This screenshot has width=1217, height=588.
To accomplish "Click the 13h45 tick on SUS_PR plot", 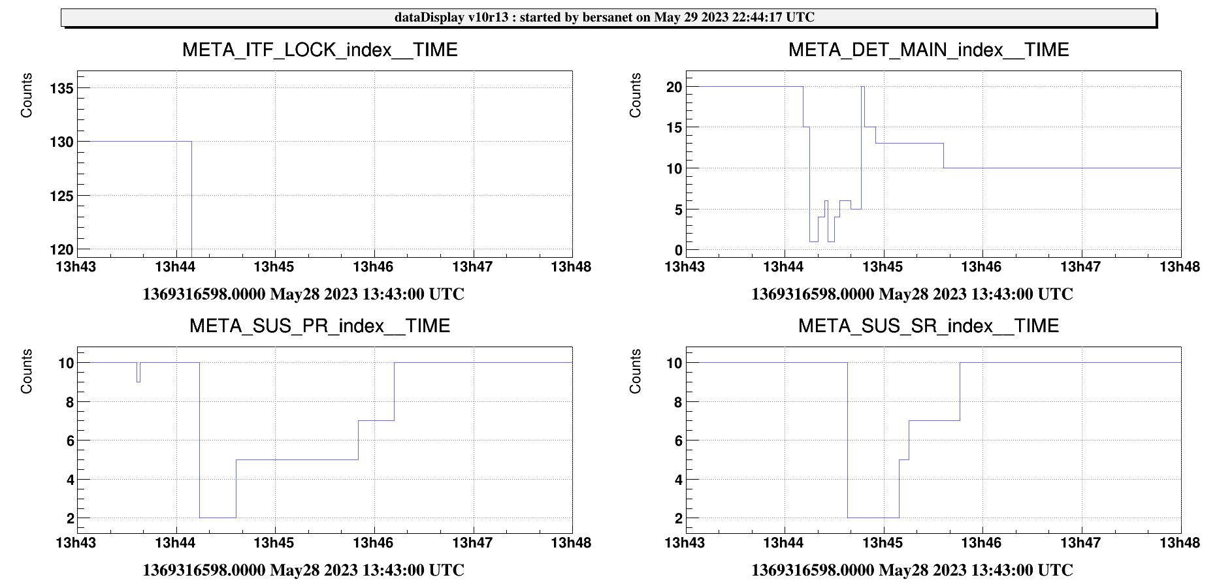I will click(274, 543).
